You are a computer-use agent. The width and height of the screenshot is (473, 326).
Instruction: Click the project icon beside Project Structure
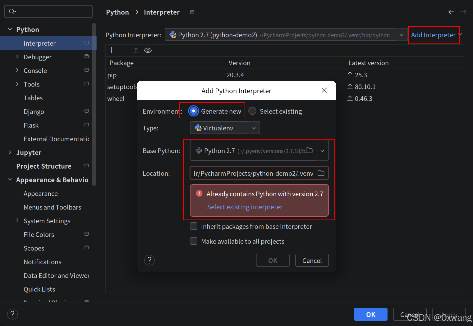pos(87,166)
